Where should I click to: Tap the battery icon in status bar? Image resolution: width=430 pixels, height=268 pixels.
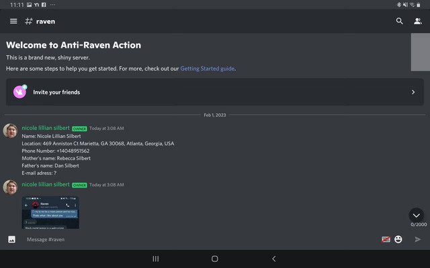point(418,5)
